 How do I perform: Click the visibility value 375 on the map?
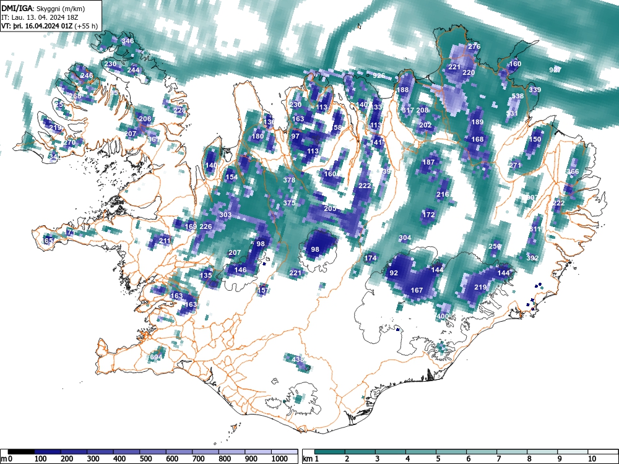[289, 203]
